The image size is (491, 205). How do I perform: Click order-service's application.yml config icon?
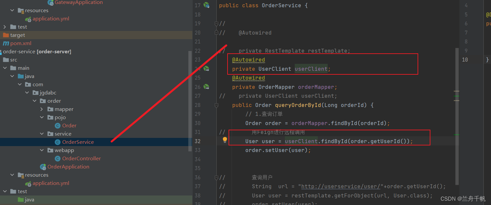[28, 183]
